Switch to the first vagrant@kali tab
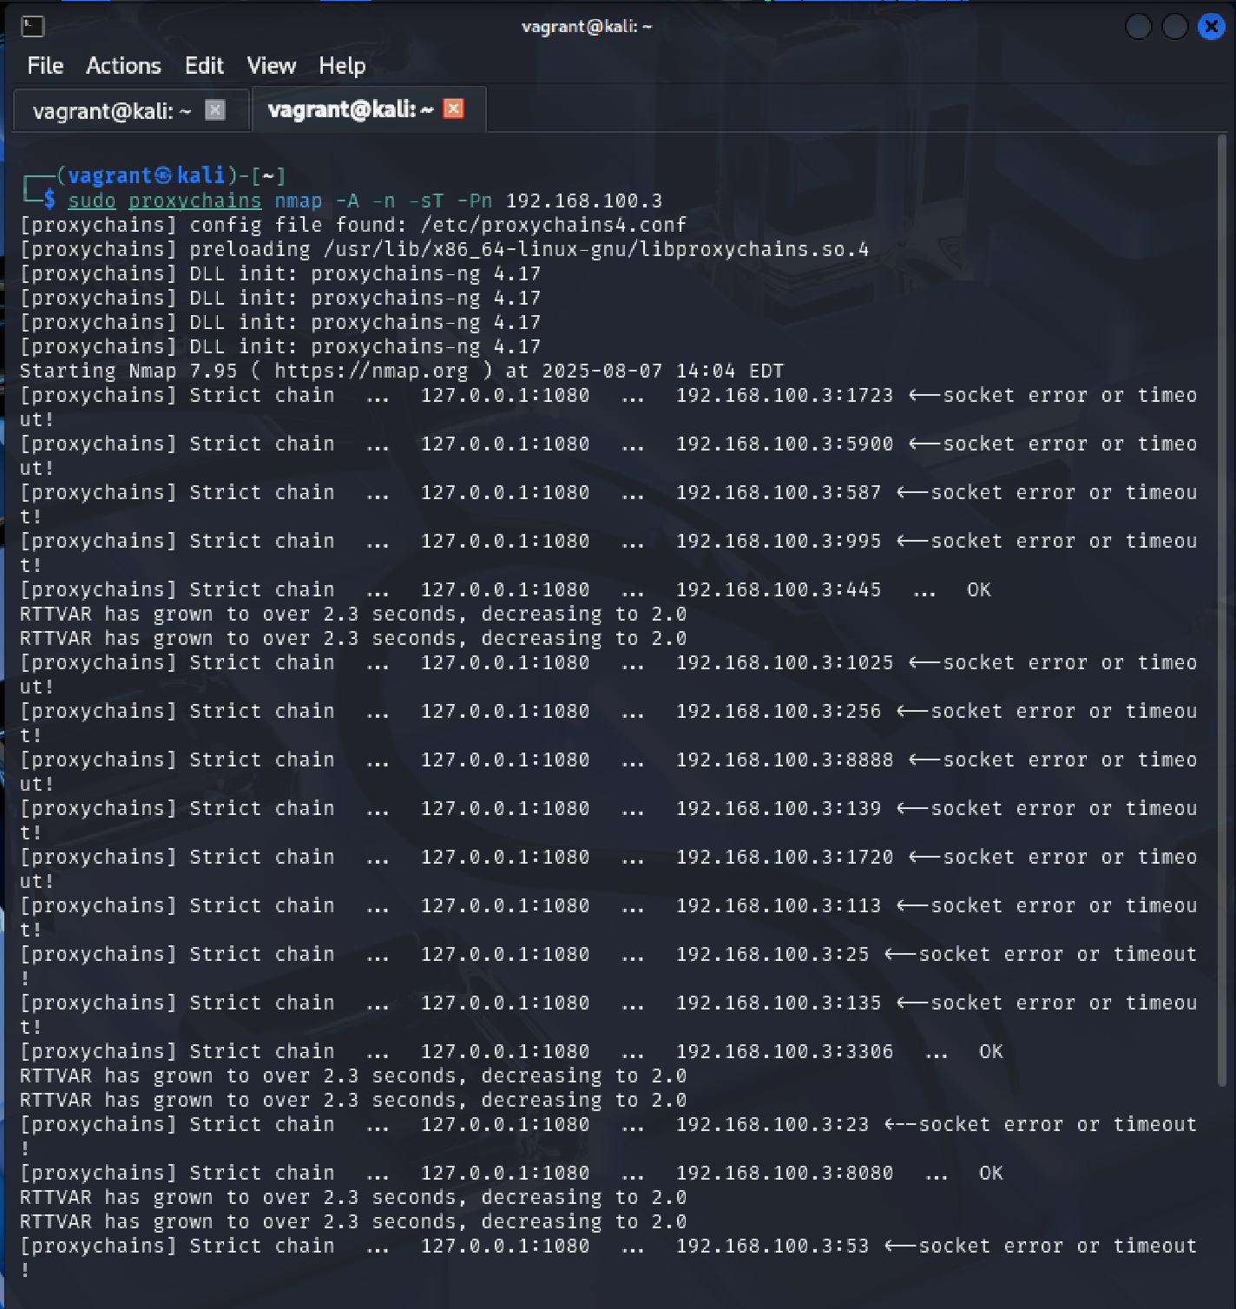The height and width of the screenshot is (1309, 1236). (111, 111)
